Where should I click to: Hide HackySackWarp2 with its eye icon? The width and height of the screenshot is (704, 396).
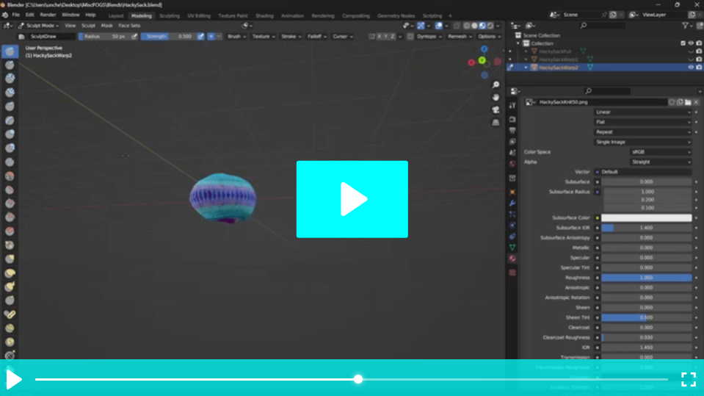pyautogui.click(x=691, y=68)
